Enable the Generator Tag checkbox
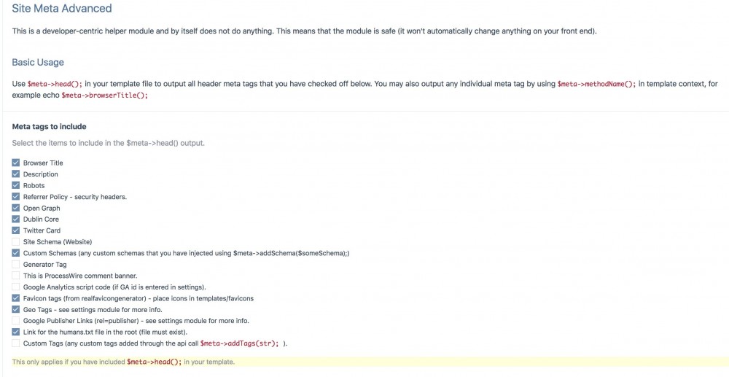Screen dimensions: 729x377 point(16,264)
